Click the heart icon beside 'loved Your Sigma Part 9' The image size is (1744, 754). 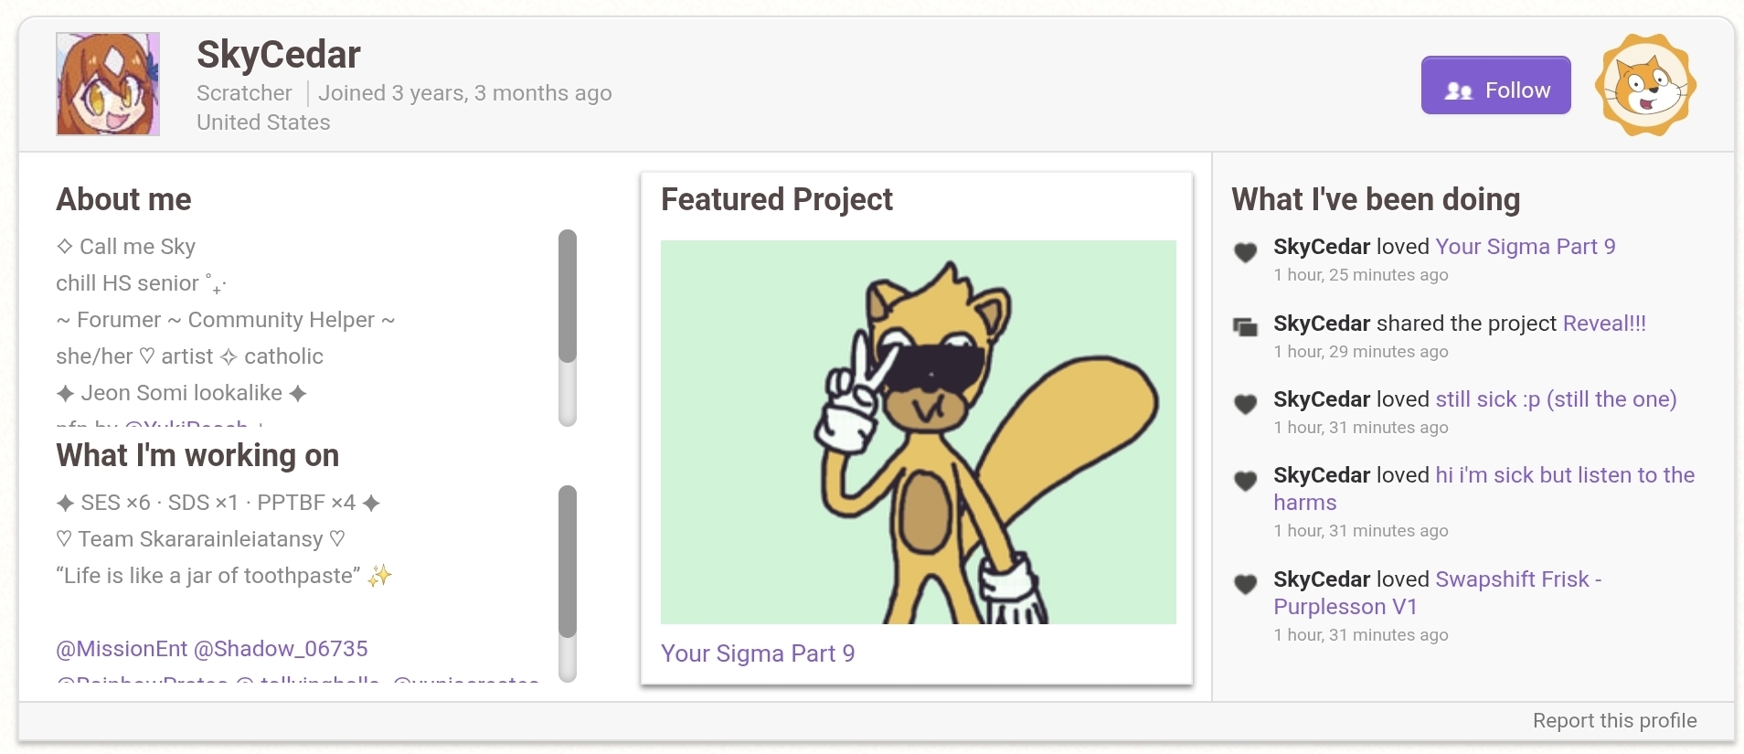coord(1246,253)
